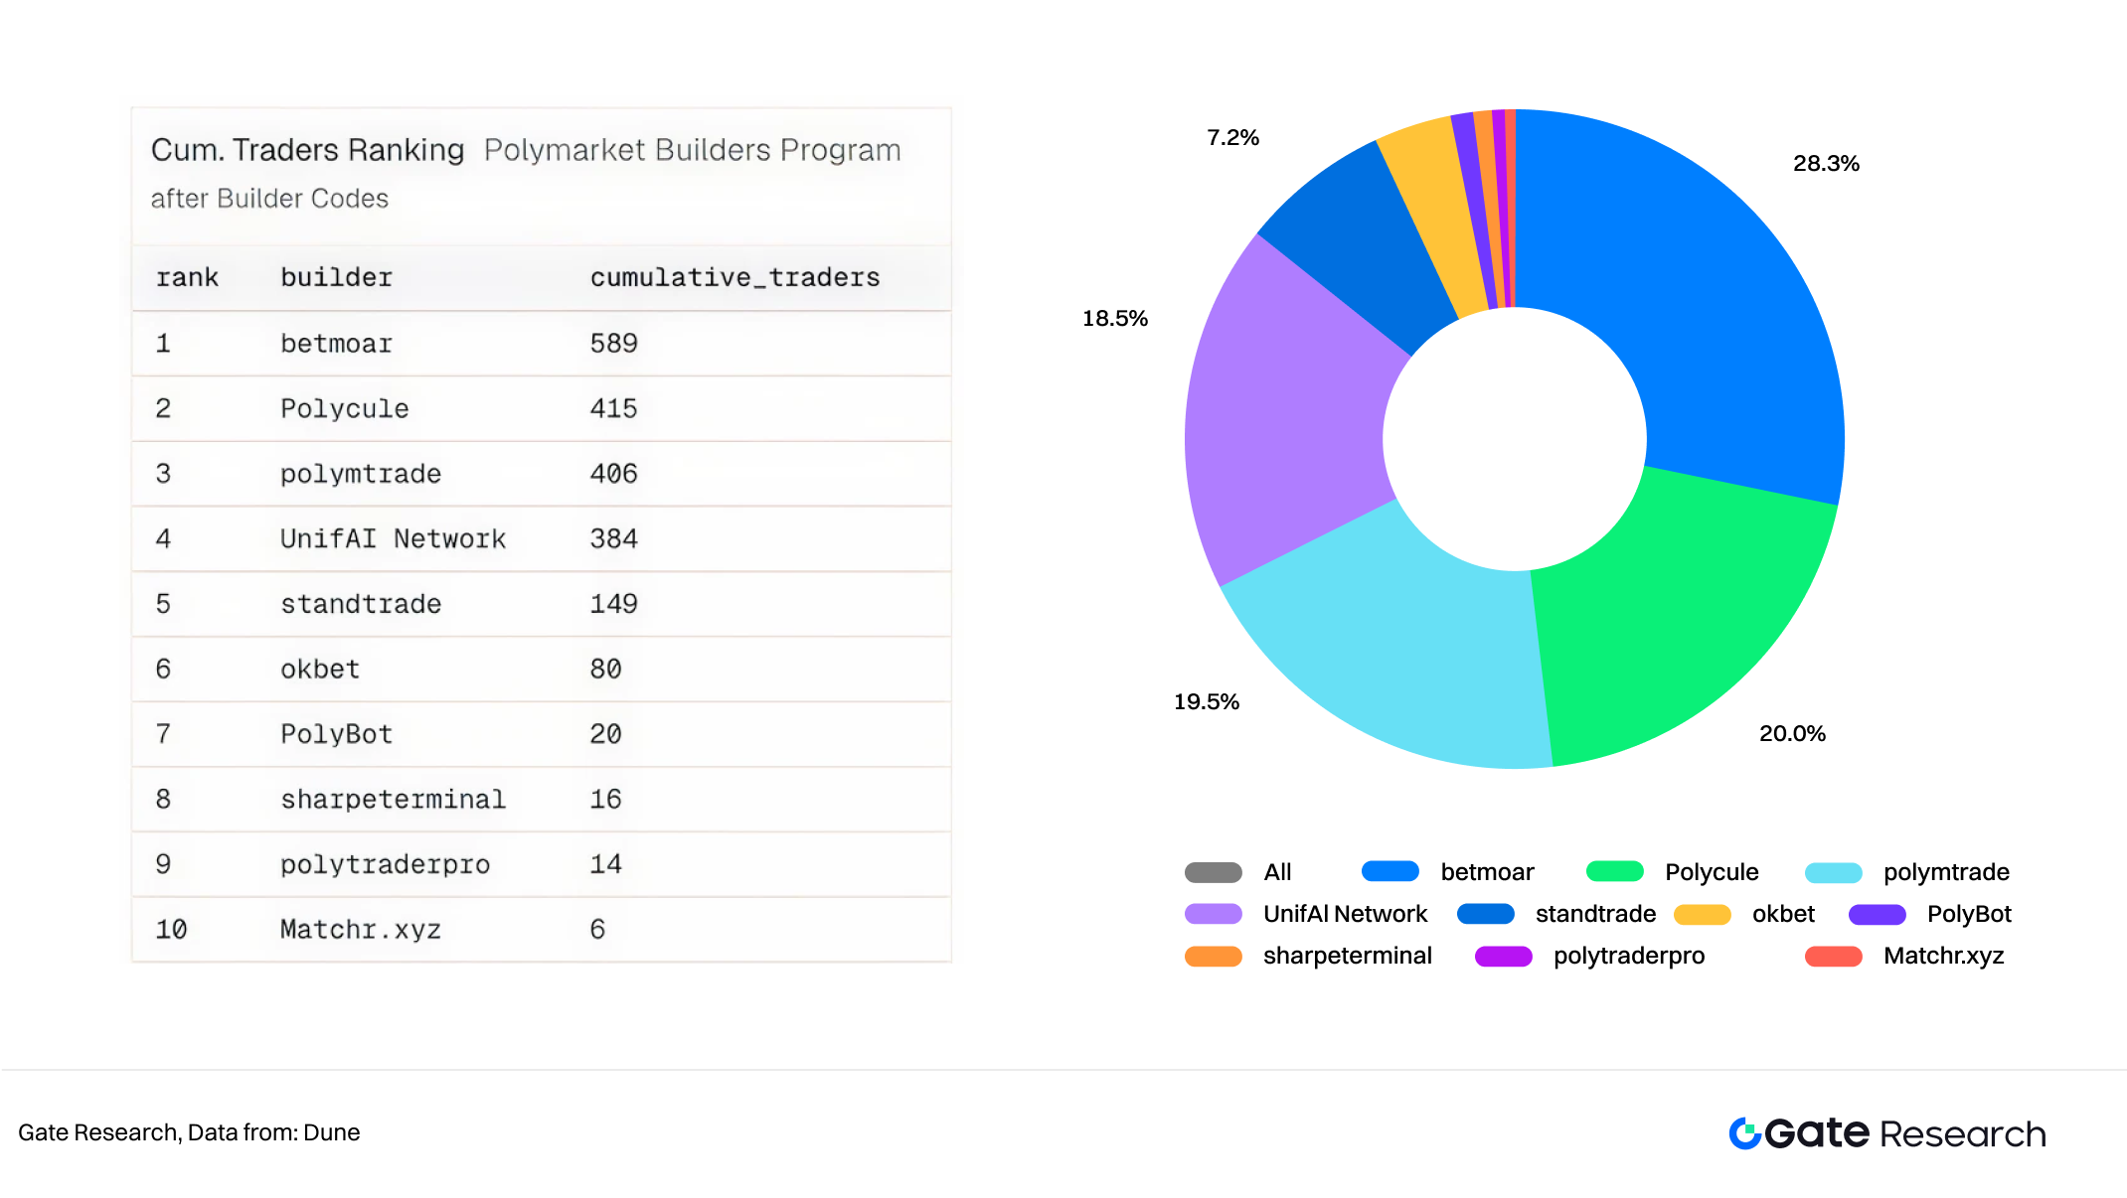Click the okbet yellow legend swatch
The image size is (2127, 1198).
(x=1702, y=914)
